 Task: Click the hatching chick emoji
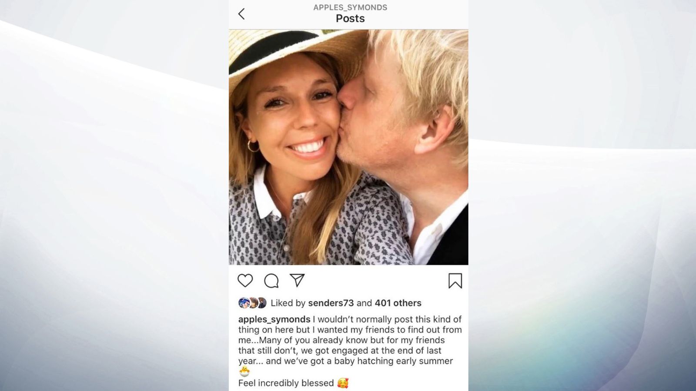(244, 371)
